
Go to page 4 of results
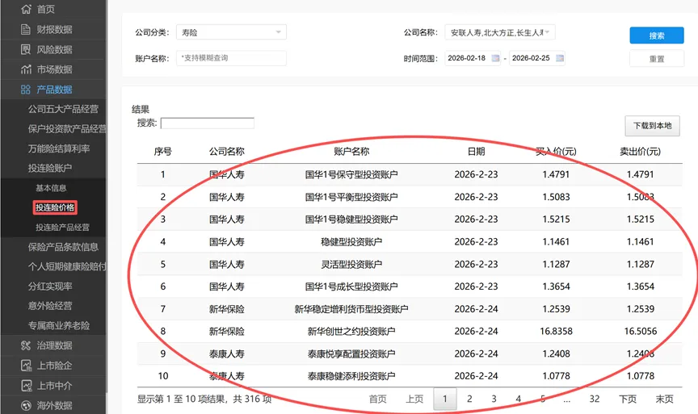click(518, 399)
